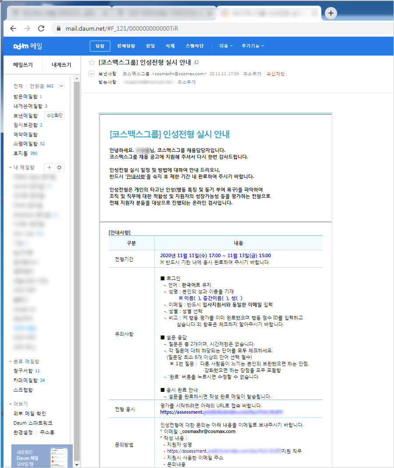Viewport: 394px width, 468px height.
Task: Click assessment link in 문의방법 row
Action: click(224, 451)
